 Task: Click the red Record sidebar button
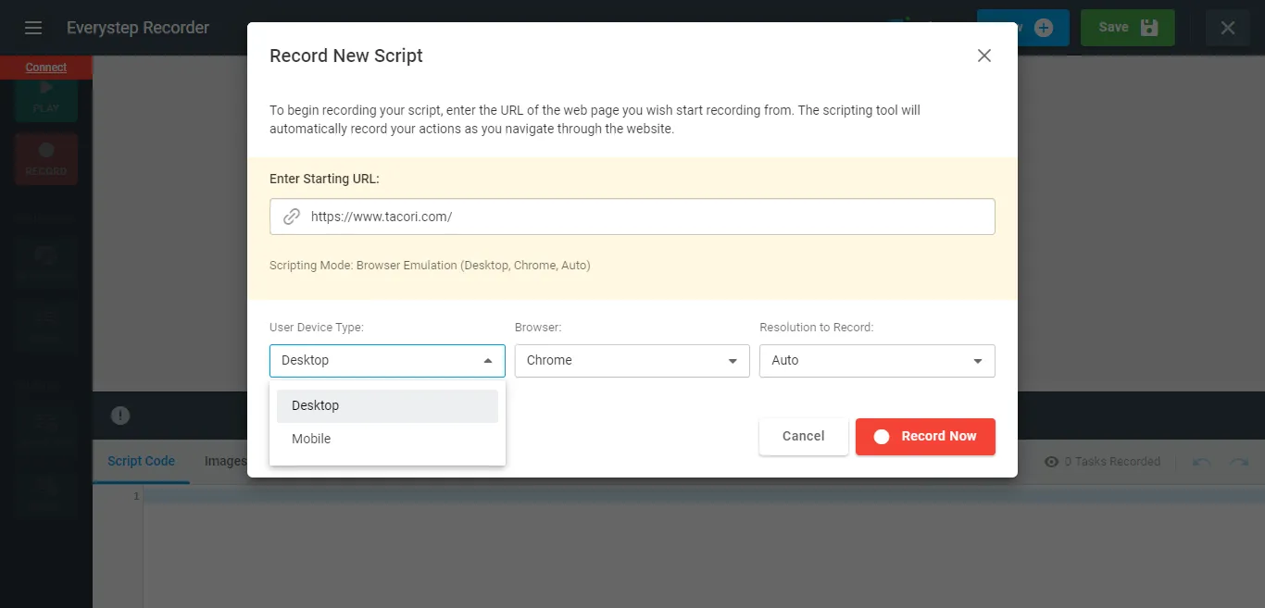point(46,158)
